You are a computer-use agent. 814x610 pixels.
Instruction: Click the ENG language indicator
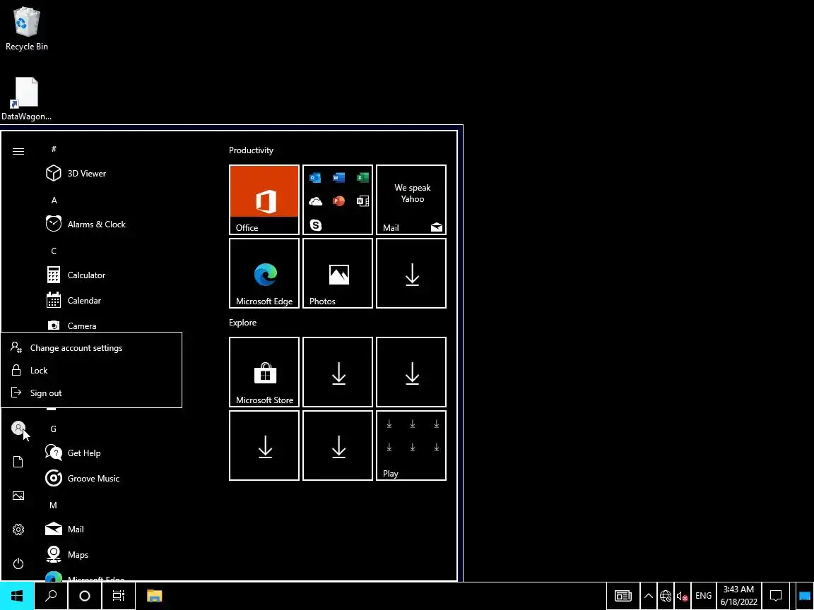[704, 596]
